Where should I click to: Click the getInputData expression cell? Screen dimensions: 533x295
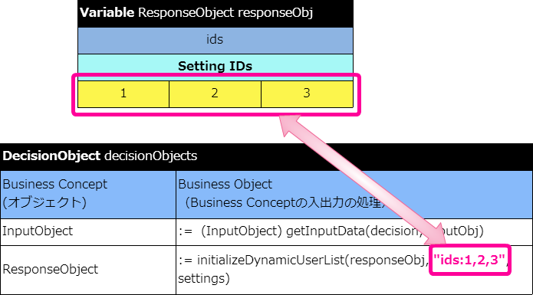[354, 232]
